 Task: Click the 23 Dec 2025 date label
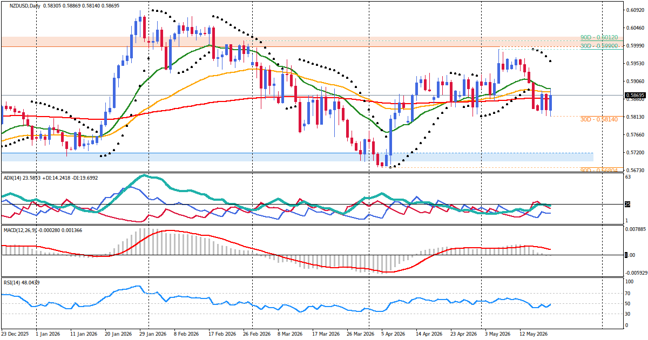tap(15, 334)
